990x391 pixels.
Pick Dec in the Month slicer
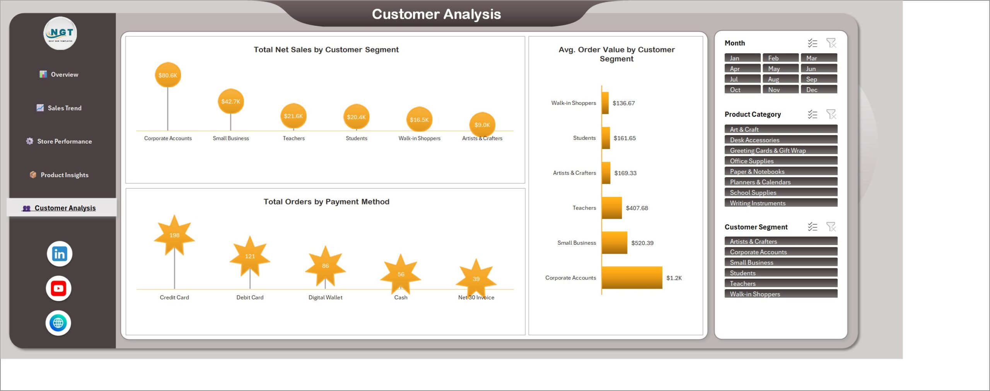(x=819, y=90)
